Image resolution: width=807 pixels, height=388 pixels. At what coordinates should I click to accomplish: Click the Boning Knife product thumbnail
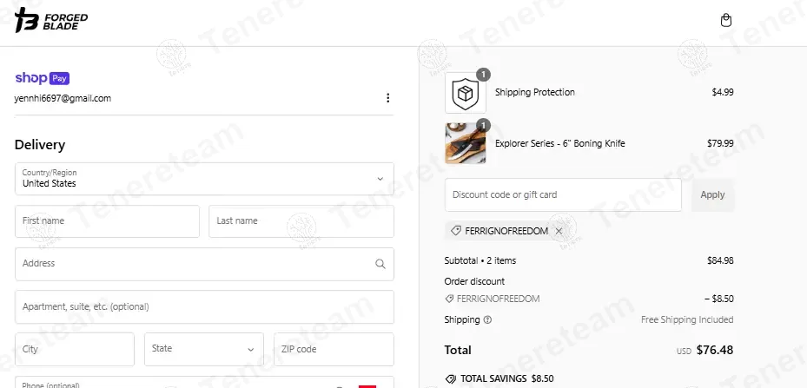click(466, 143)
